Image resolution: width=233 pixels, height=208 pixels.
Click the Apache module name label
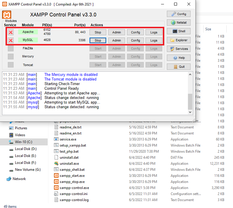pyautogui.click(x=28, y=32)
